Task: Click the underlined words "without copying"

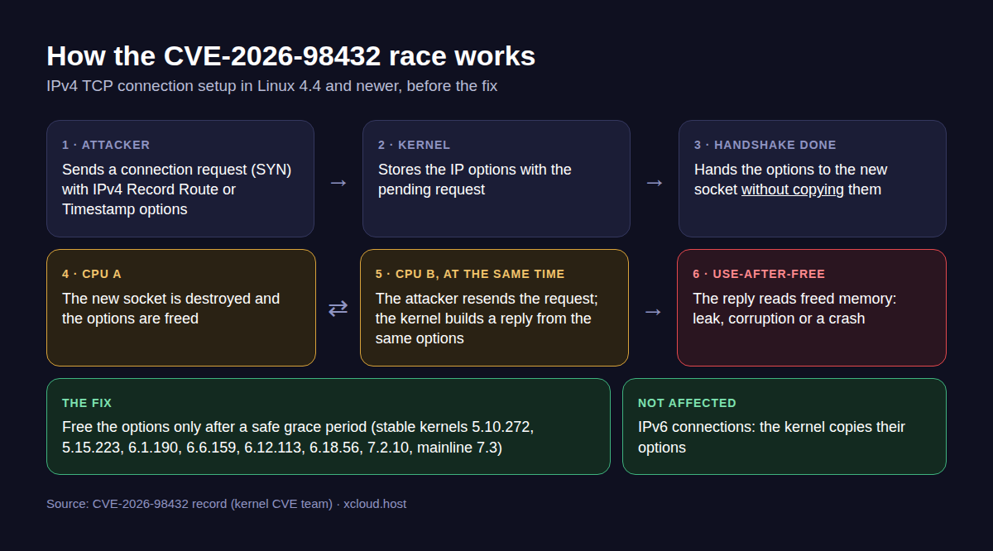Action: [x=793, y=189]
